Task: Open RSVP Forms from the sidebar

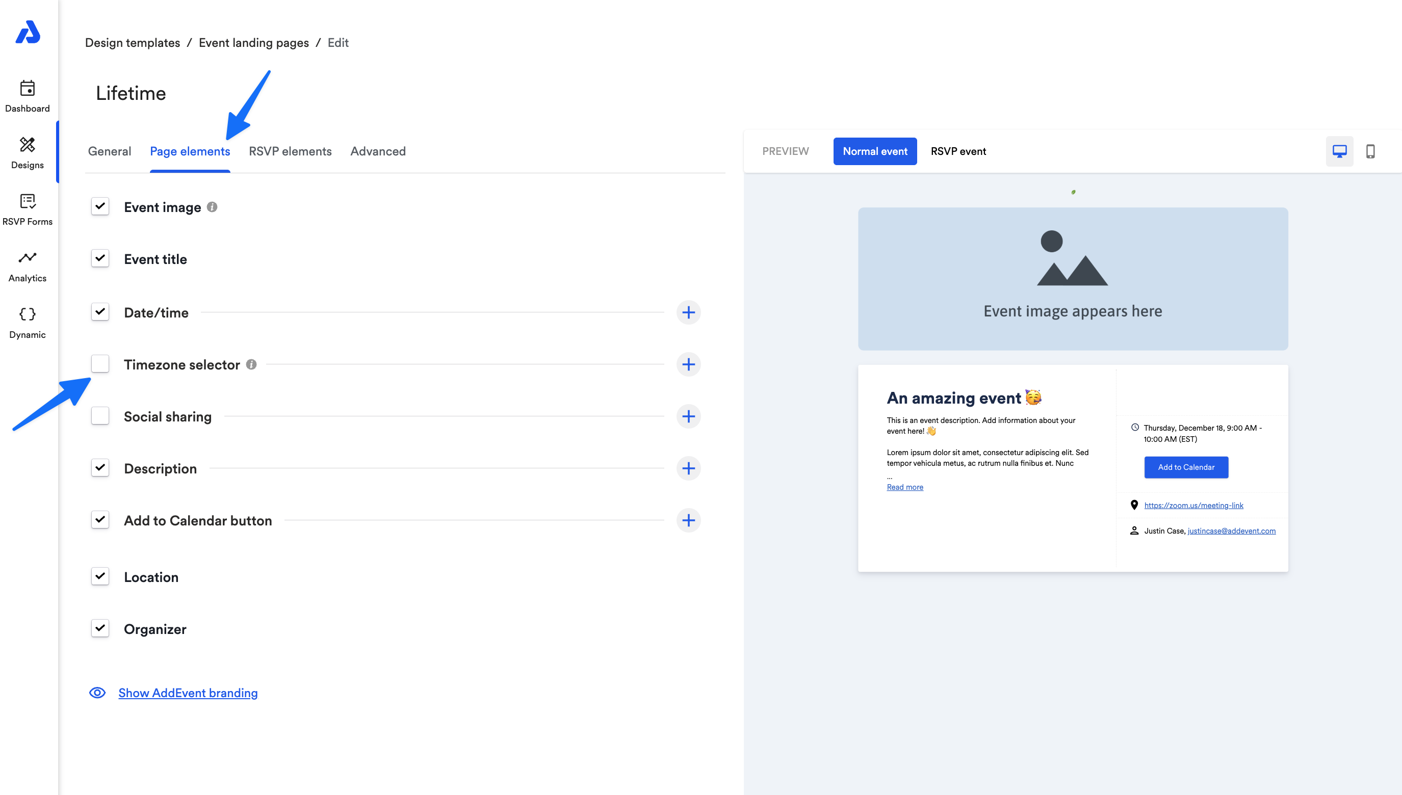Action: pos(28,209)
